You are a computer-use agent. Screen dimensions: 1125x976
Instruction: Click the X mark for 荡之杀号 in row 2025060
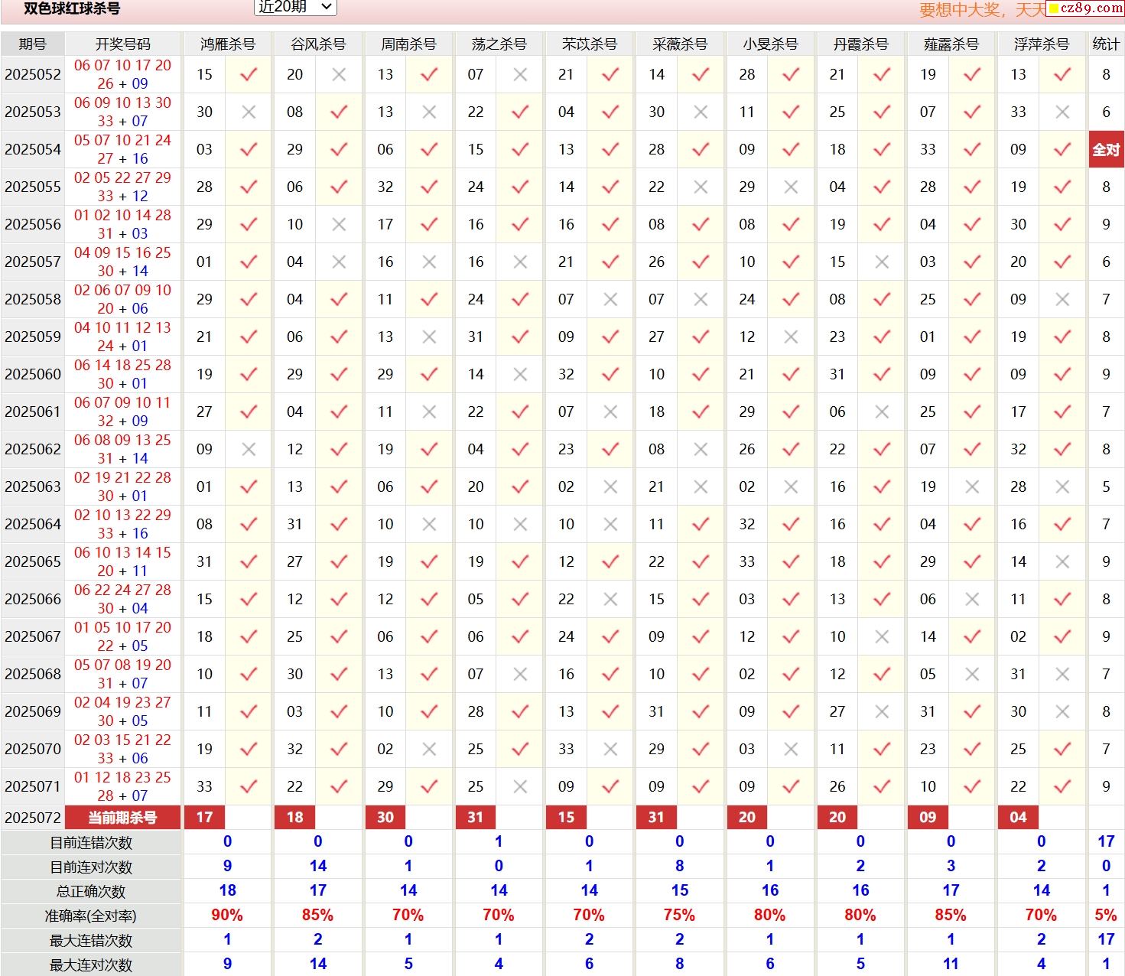(x=520, y=374)
